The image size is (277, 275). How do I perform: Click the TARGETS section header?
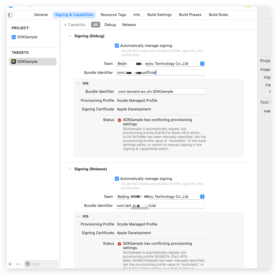pyautogui.click(x=20, y=53)
